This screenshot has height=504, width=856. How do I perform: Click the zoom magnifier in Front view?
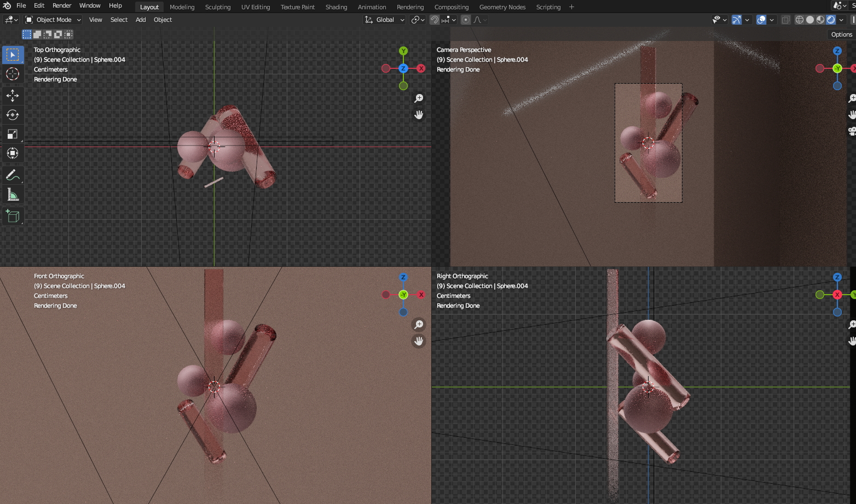click(419, 325)
